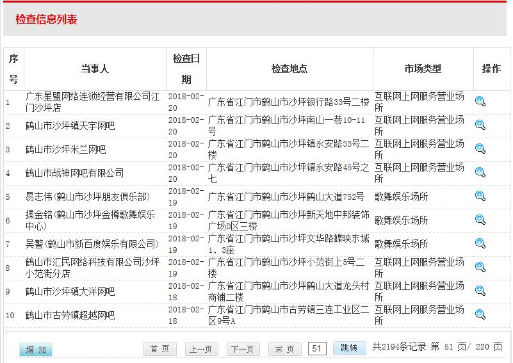Screen dimensions: 513x363
Task: Click the 检查日期 column header
Action: (x=186, y=69)
